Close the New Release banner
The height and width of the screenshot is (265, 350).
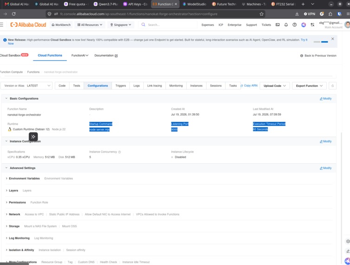[x=332, y=39]
